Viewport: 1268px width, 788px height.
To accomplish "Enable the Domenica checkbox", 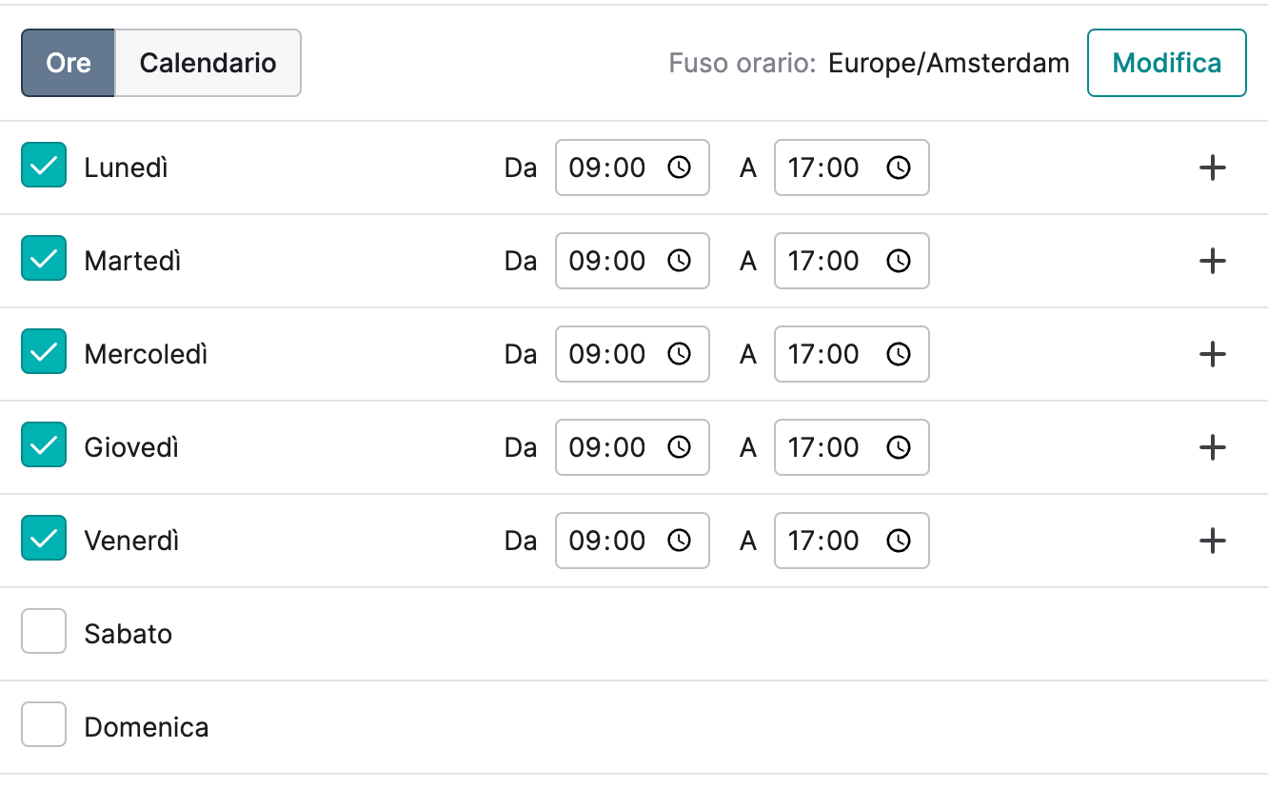I will 44,724.
